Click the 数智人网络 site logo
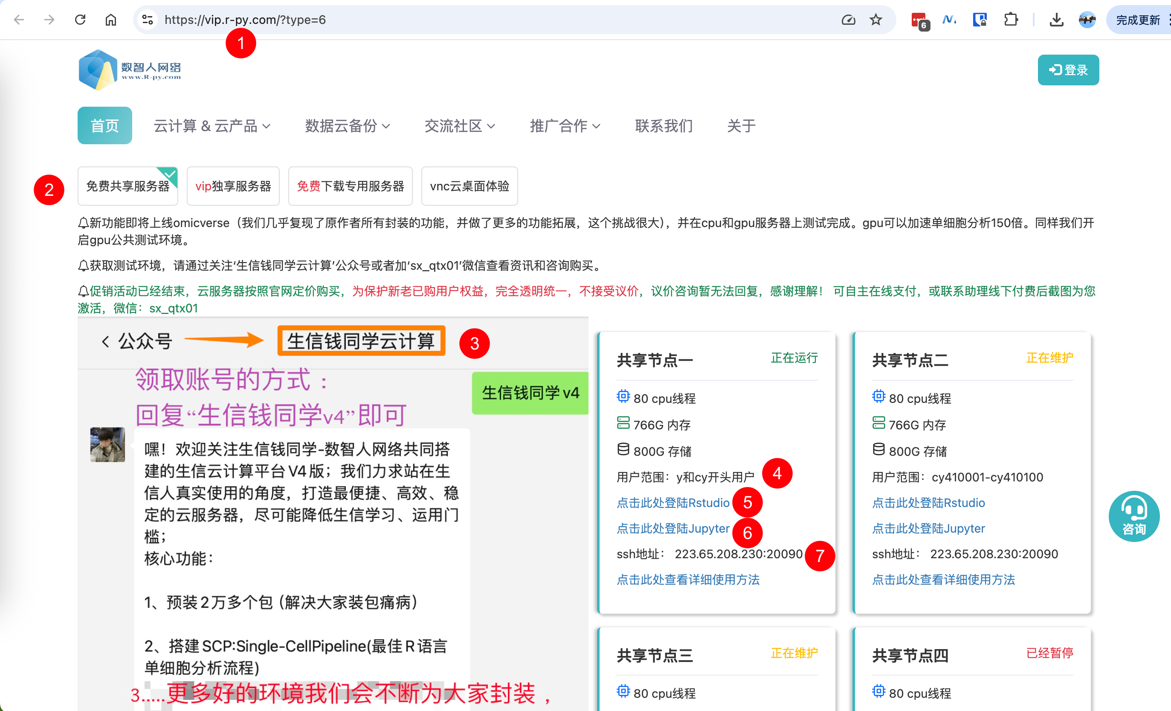The image size is (1171, 711). pyautogui.click(x=130, y=70)
